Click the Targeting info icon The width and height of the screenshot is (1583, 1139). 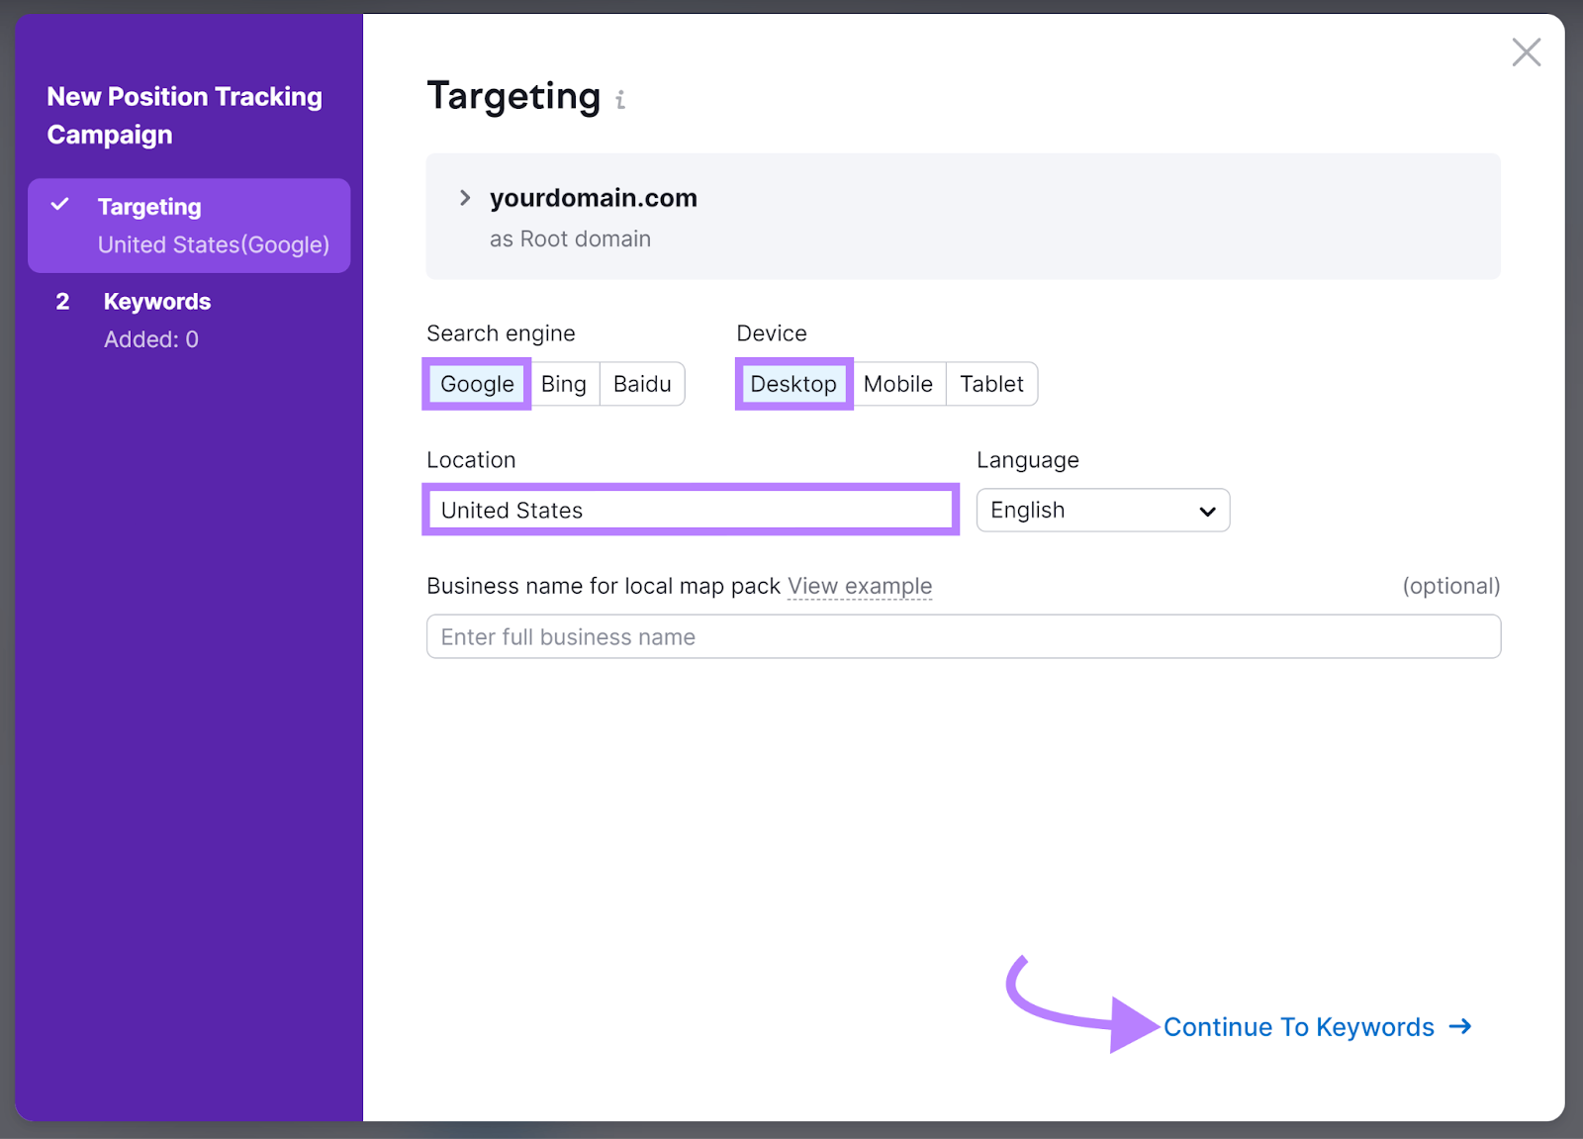(x=621, y=99)
